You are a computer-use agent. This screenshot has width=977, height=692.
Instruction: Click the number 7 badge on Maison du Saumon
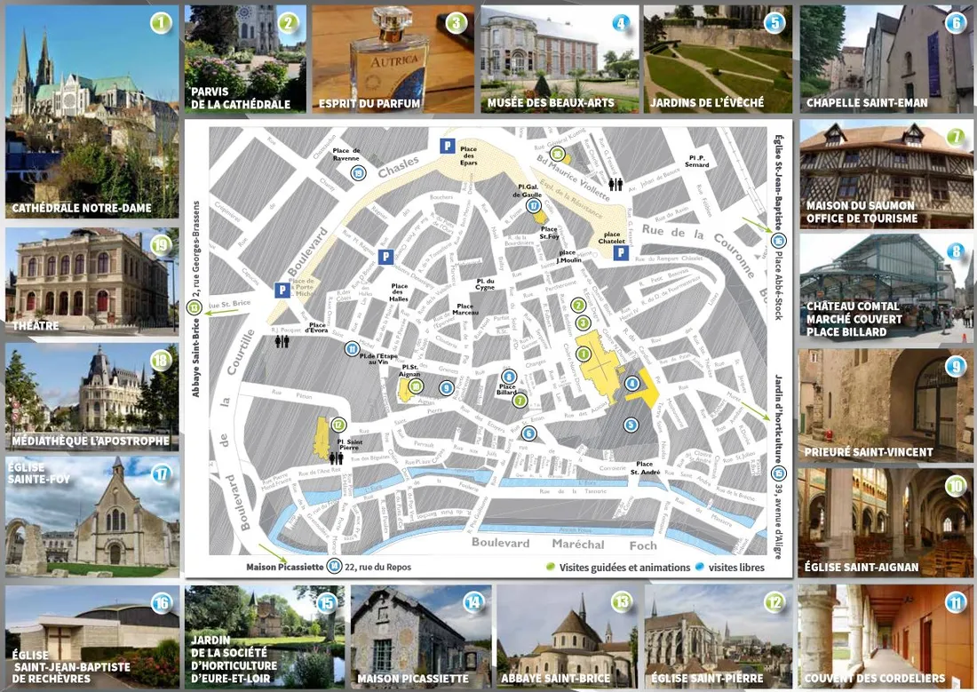[955, 138]
